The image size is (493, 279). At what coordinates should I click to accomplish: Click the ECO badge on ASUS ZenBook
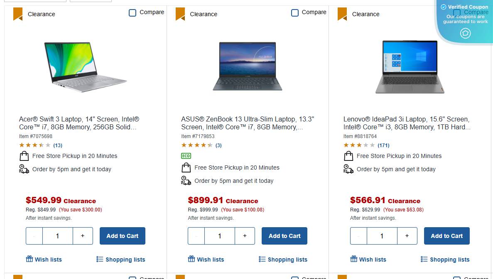[186, 156]
